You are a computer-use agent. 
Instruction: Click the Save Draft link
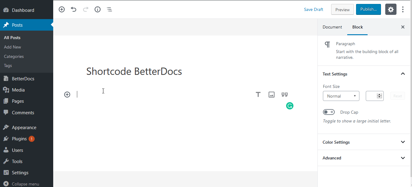pyautogui.click(x=313, y=9)
